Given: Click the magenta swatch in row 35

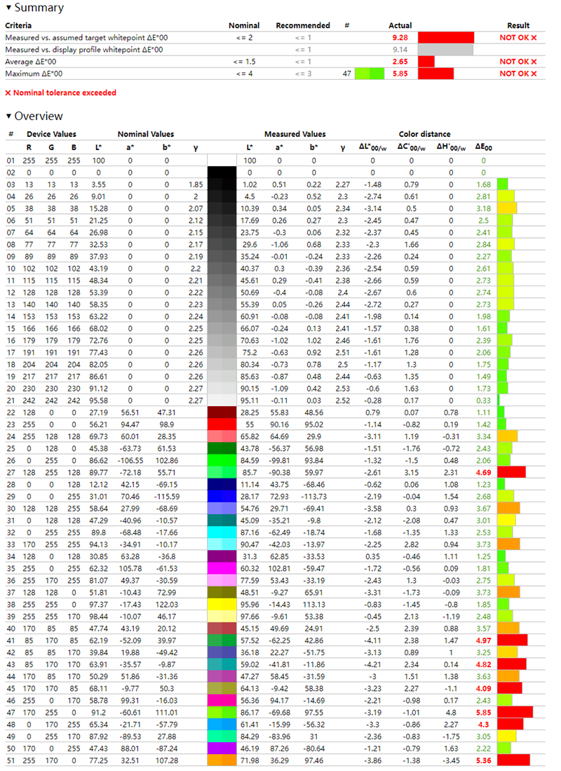Looking at the screenshot, I should tap(223, 568).
